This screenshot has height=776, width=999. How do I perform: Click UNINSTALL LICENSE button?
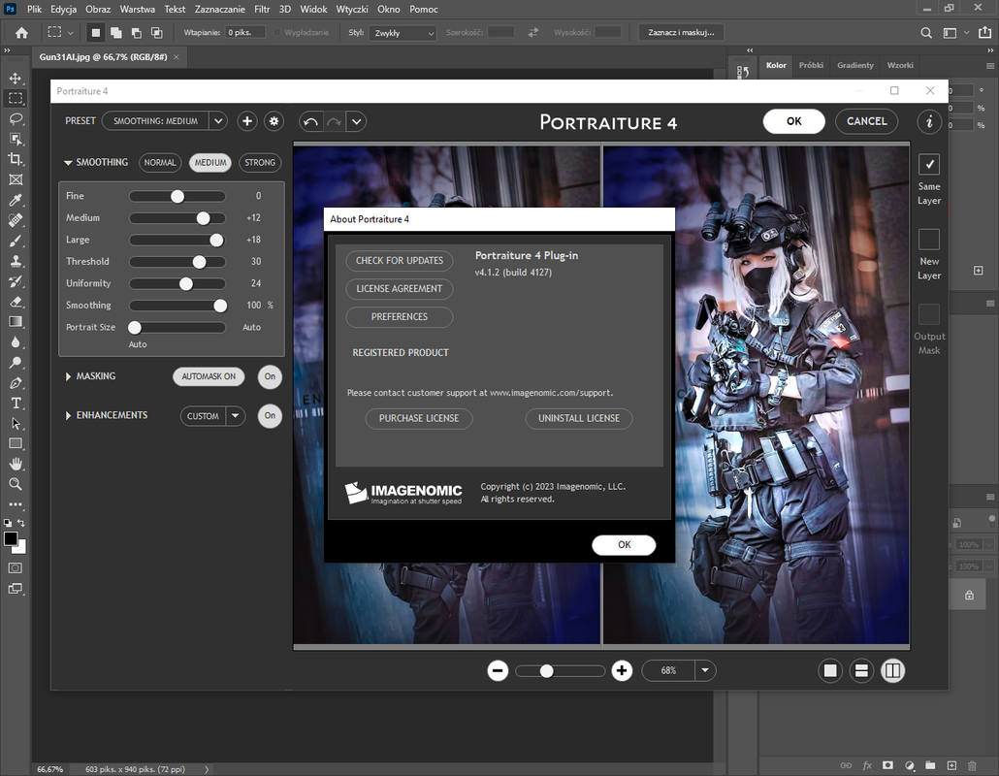(x=578, y=419)
